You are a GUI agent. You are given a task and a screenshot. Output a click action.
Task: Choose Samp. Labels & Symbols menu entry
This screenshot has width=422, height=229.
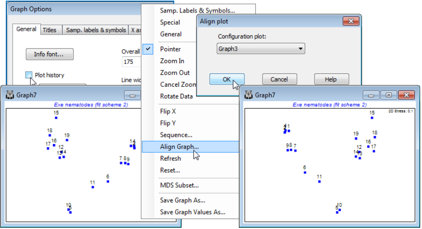tap(197, 11)
